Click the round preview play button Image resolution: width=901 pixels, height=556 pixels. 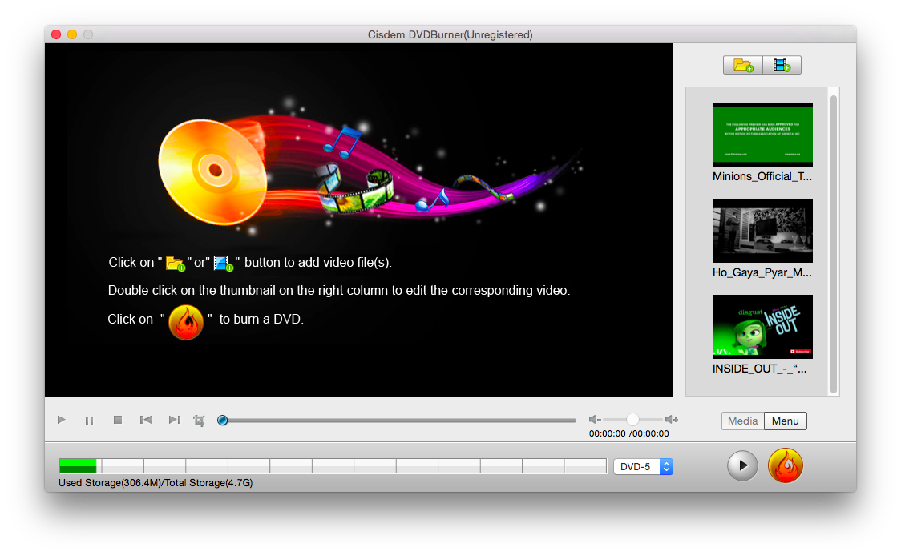pyautogui.click(x=742, y=465)
